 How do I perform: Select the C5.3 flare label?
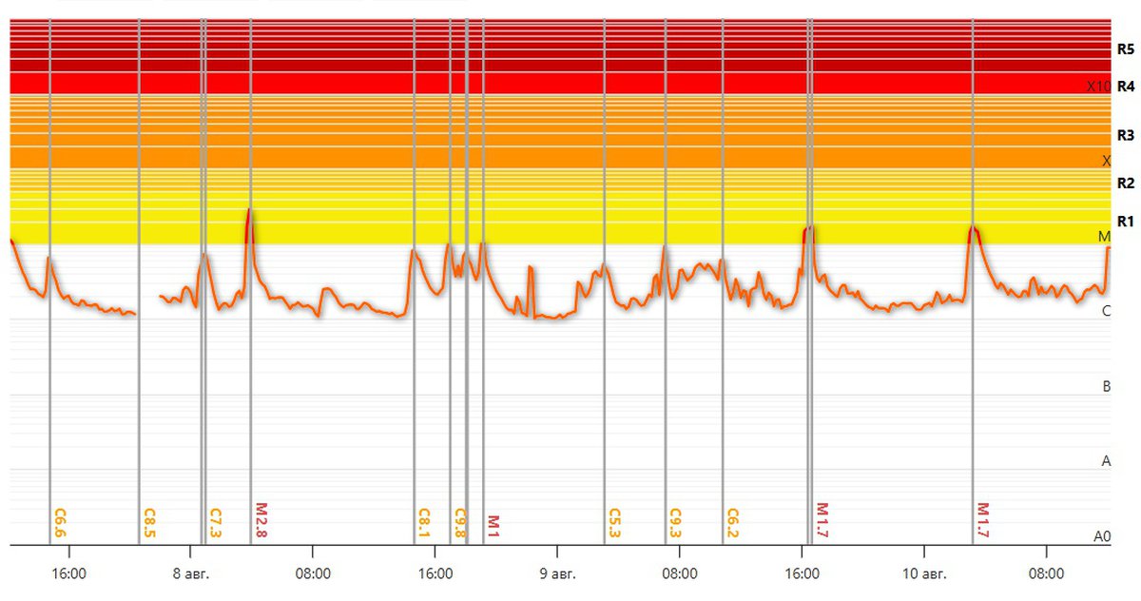[x=614, y=522]
